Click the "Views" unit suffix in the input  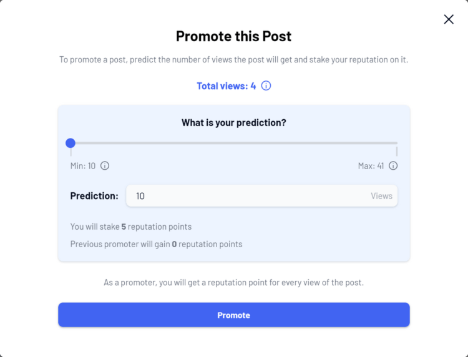[x=381, y=196]
